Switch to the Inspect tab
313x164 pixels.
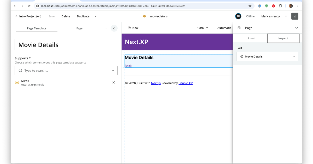(283, 38)
